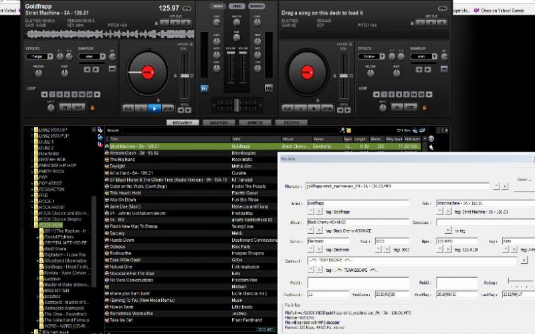
Task: Click the CUE button on left deck
Action: click(x=128, y=108)
